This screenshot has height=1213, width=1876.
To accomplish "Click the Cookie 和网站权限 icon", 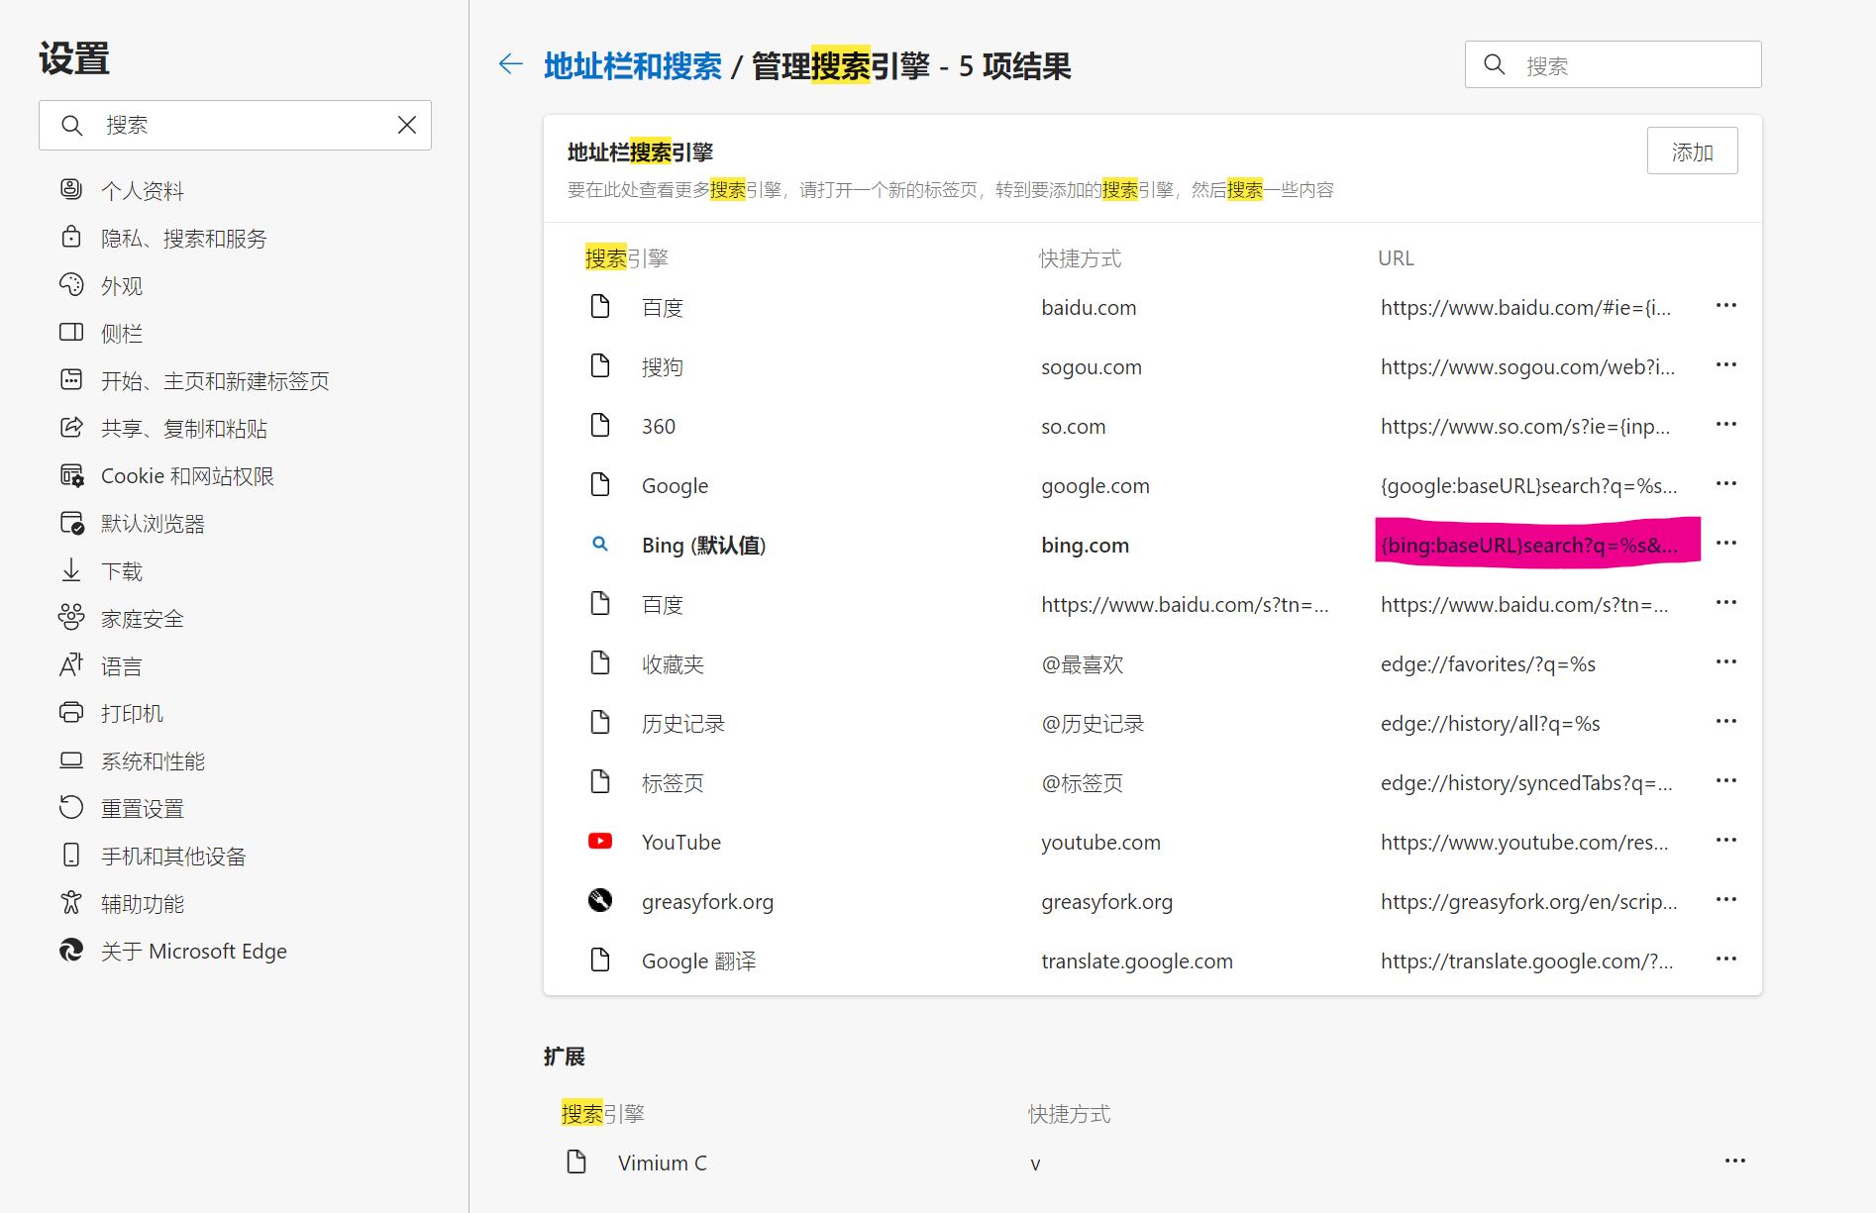I will 71,476.
